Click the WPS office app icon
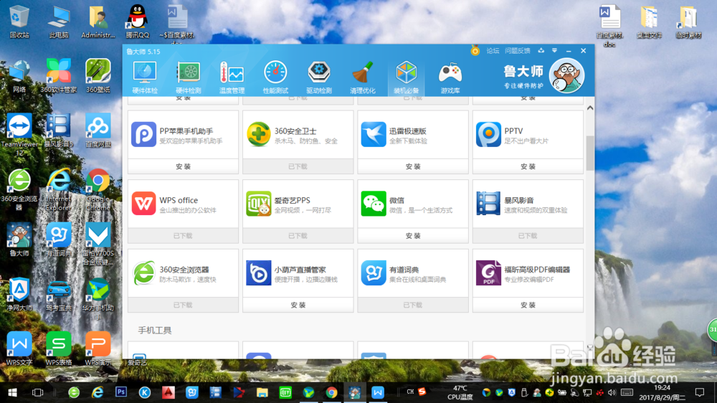The height and width of the screenshot is (403, 717). 143,204
